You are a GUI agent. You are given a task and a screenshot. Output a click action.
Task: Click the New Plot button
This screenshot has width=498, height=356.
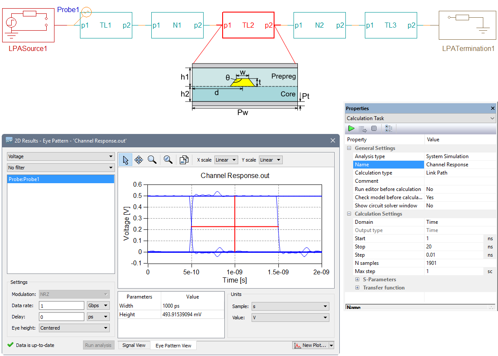tap(310, 345)
